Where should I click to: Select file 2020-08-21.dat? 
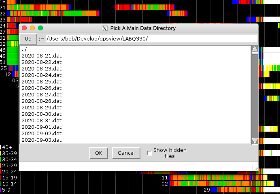pos(41,56)
